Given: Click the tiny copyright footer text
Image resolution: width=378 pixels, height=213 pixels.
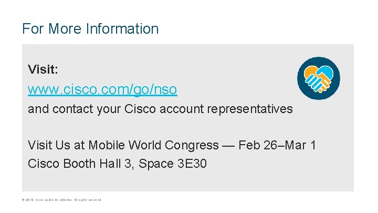Looking at the screenshot, I should point(61,200).
